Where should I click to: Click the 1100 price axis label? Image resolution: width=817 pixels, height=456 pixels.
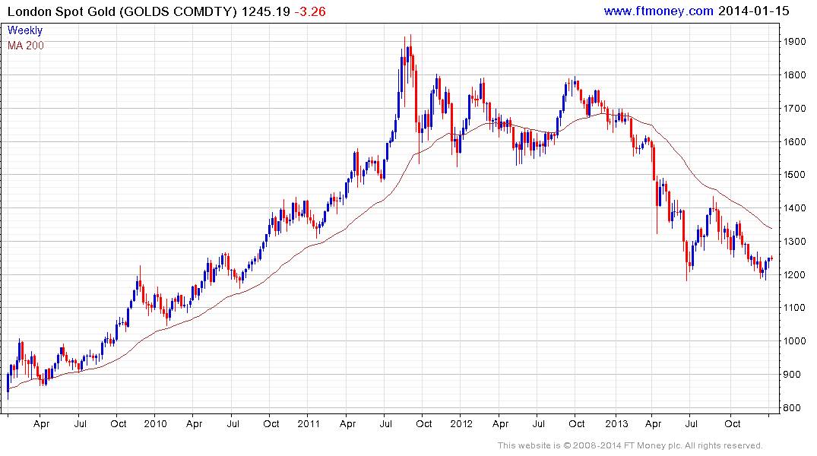(x=795, y=308)
